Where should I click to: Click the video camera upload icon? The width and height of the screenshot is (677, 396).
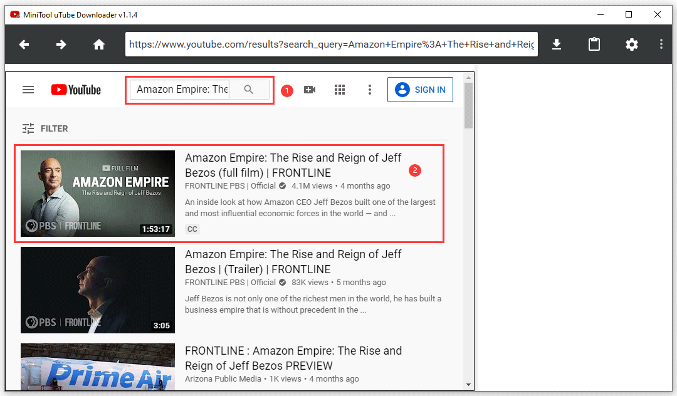[x=310, y=89]
